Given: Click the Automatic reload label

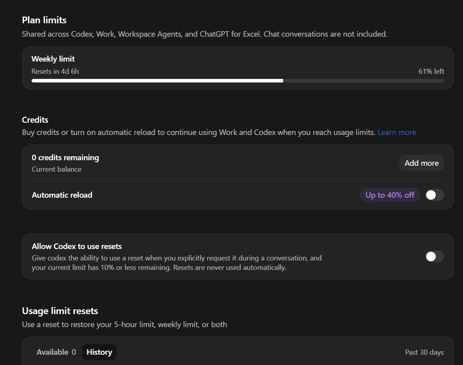Looking at the screenshot, I should pos(62,195).
